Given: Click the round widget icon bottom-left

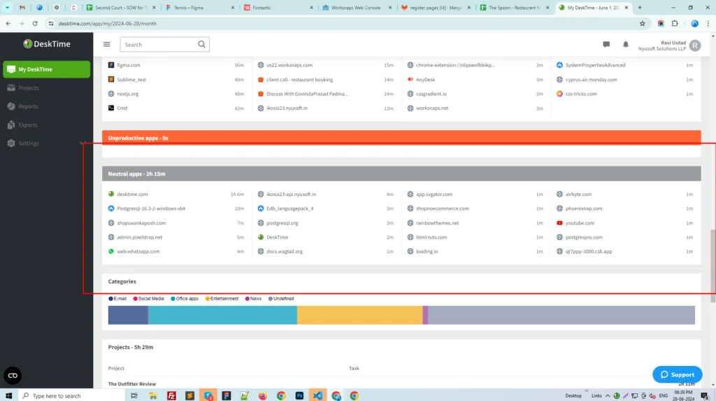Looking at the screenshot, I should pyautogui.click(x=13, y=375).
